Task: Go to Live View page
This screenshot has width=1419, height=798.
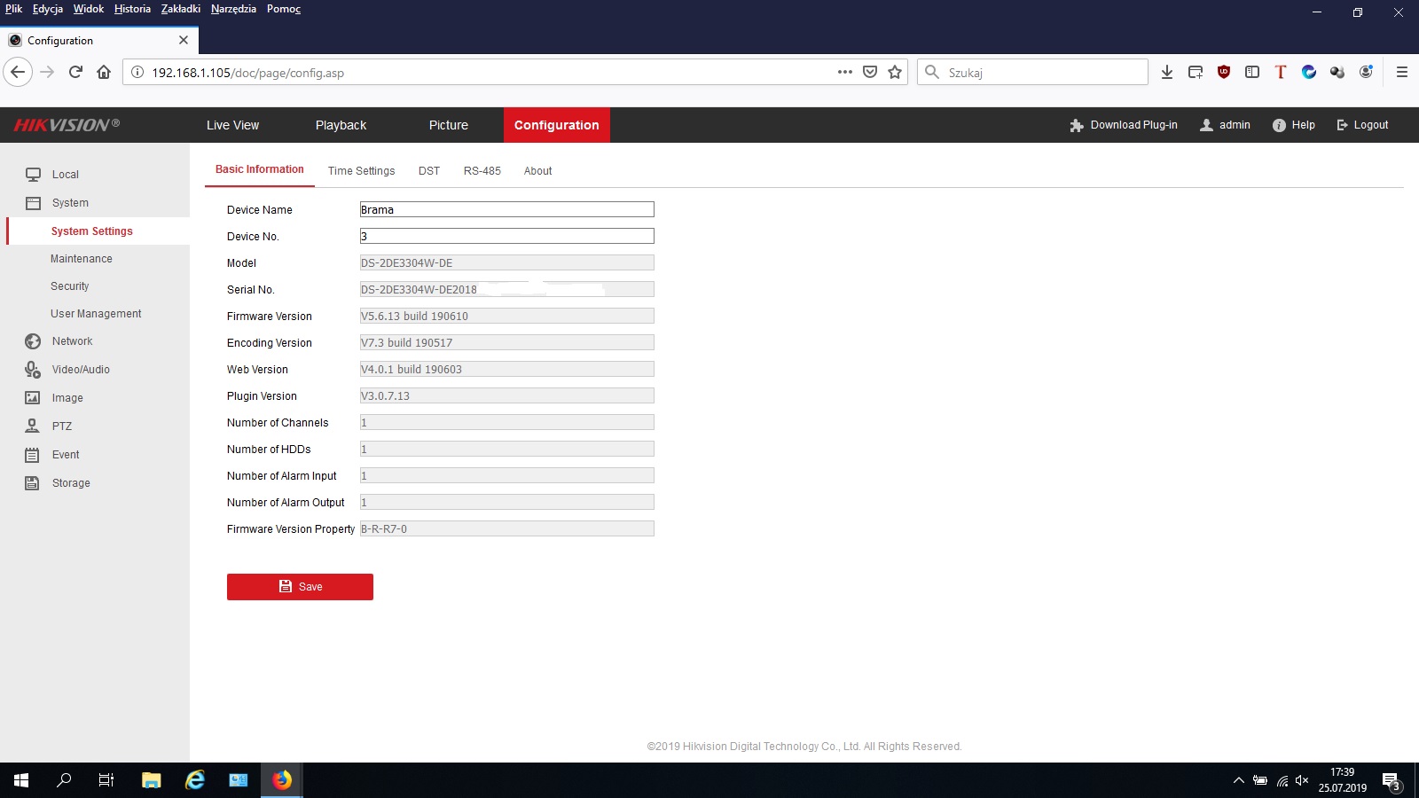Action: [232, 125]
